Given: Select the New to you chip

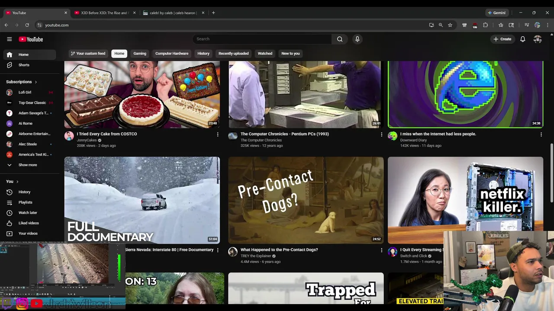Looking at the screenshot, I should (x=290, y=54).
